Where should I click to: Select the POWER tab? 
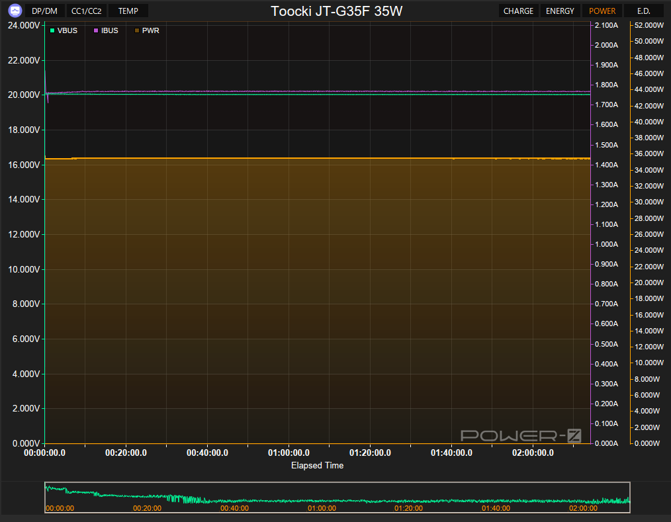[x=602, y=11]
